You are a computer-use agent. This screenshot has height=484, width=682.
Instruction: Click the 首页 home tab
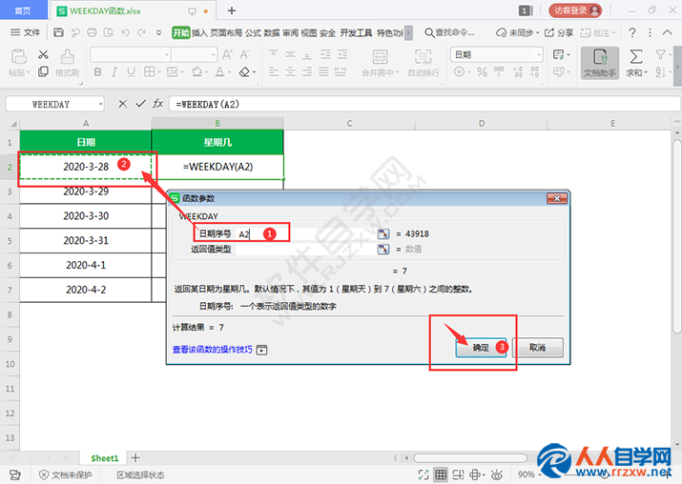pyautogui.click(x=23, y=10)
